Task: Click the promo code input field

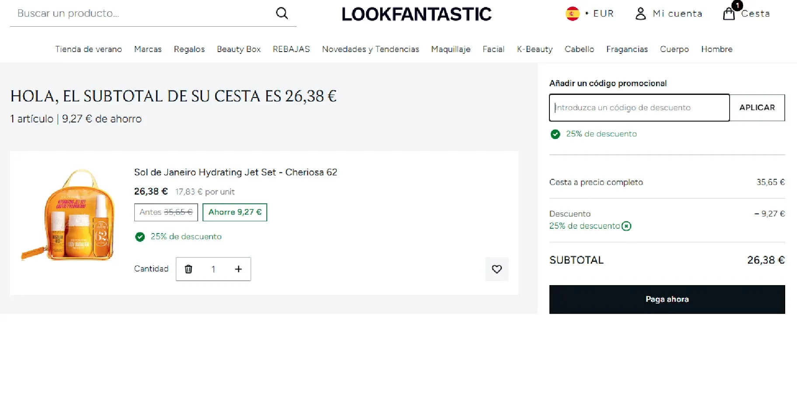Action: (639, 108)
